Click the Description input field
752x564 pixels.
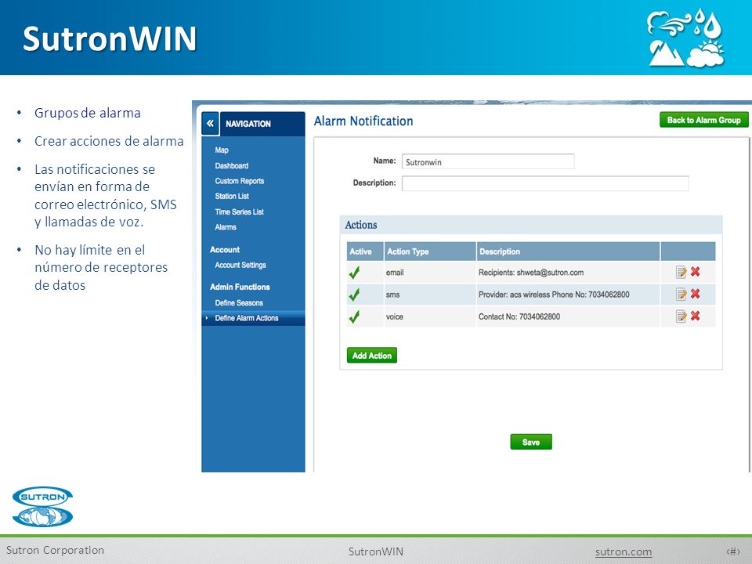coord(545,183)
